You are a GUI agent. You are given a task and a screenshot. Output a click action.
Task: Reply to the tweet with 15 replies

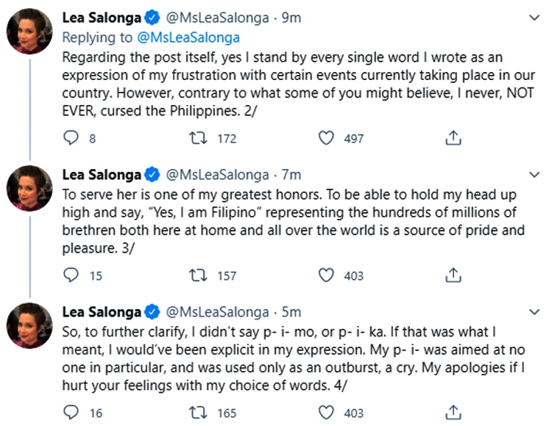point(71,275)
